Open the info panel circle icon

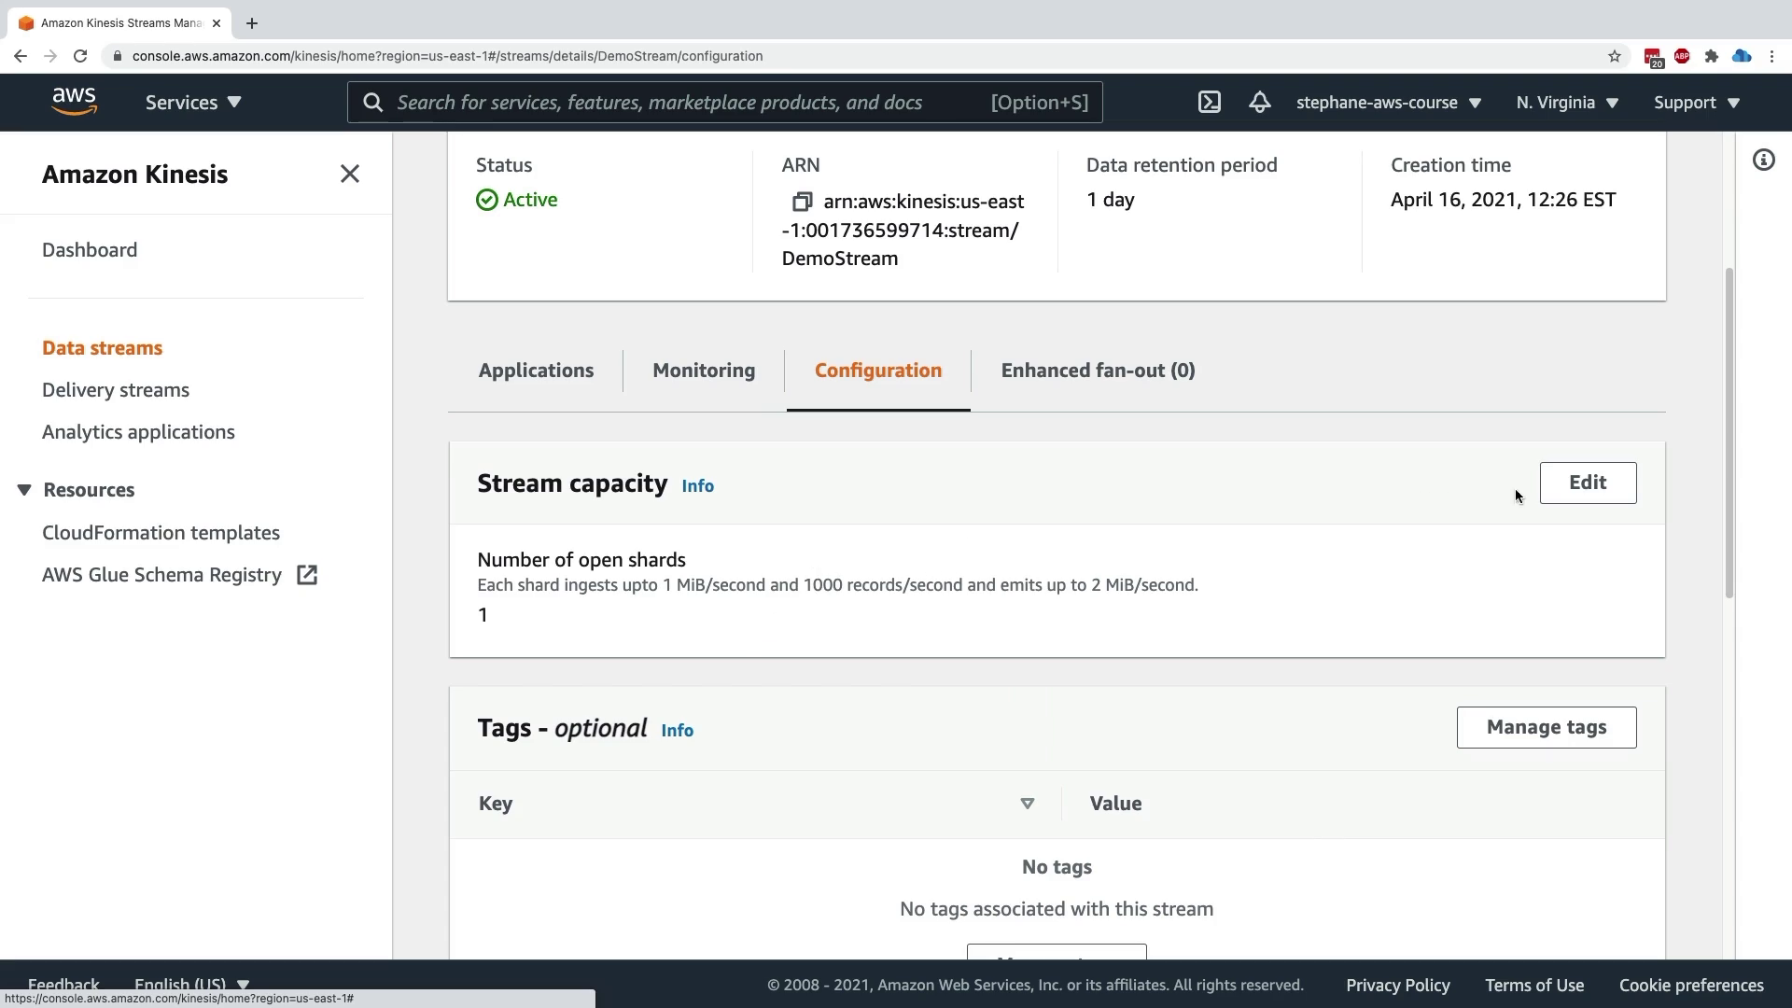coord(1763,160)
